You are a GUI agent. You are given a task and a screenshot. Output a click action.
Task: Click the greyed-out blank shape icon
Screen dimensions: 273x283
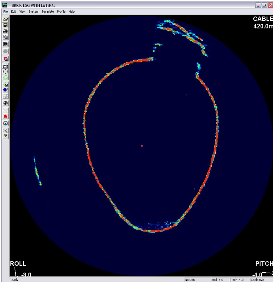(x=6, y=110)
